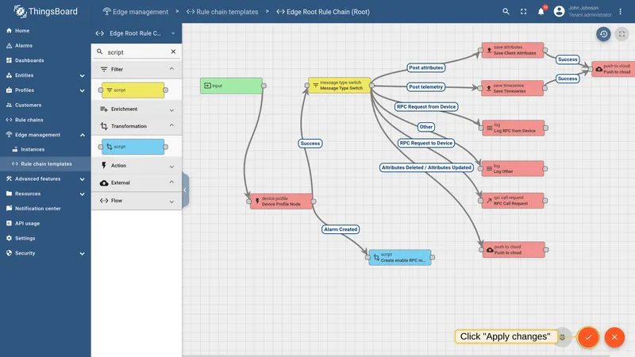Select the Push to cloud node at right edge
This screenshot has width=635, height=357.
click(x=614, y=69)
